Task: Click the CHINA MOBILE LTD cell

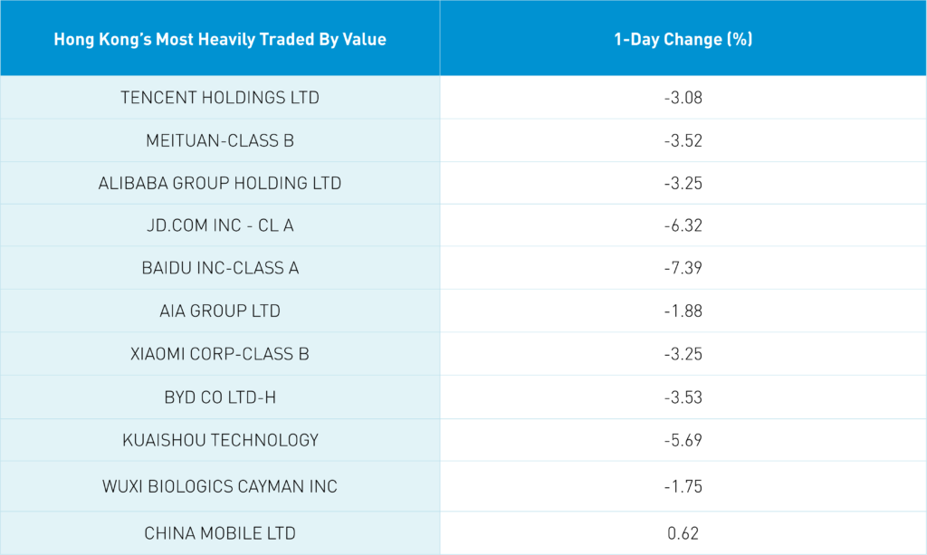Action: click(x=220, y=533)
